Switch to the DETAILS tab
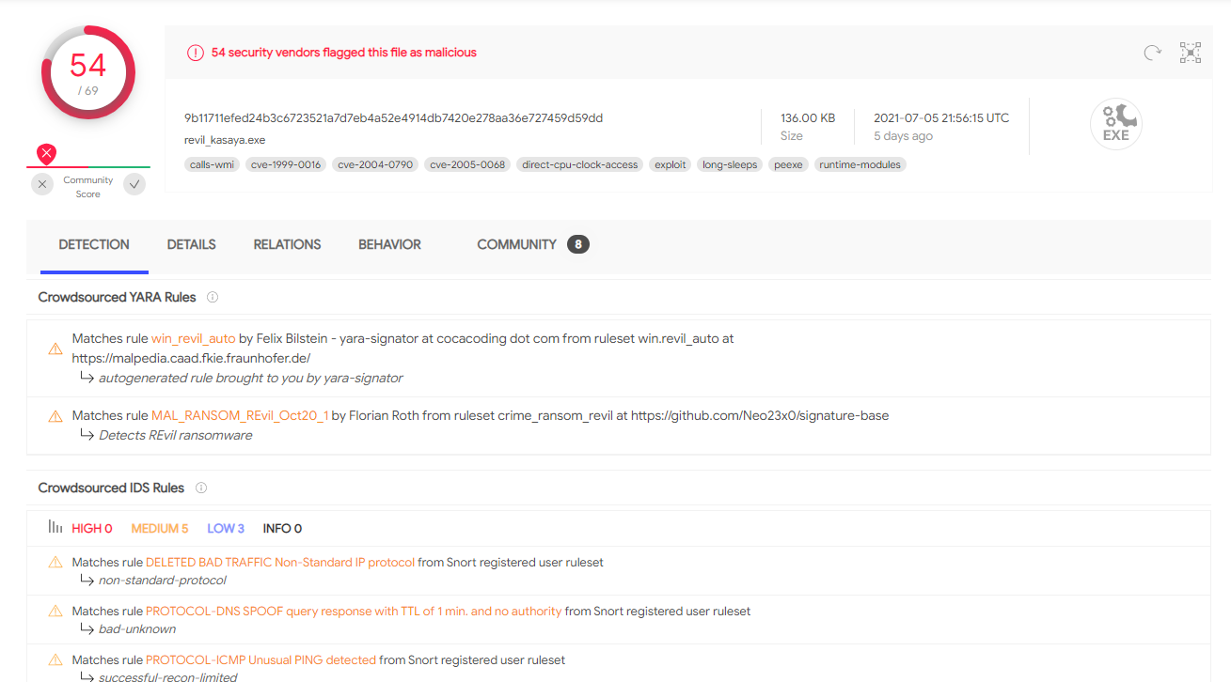1231x682 pixels. [191, 244]
